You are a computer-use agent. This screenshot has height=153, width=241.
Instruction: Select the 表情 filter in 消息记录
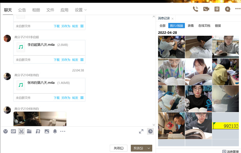(191, 26)
